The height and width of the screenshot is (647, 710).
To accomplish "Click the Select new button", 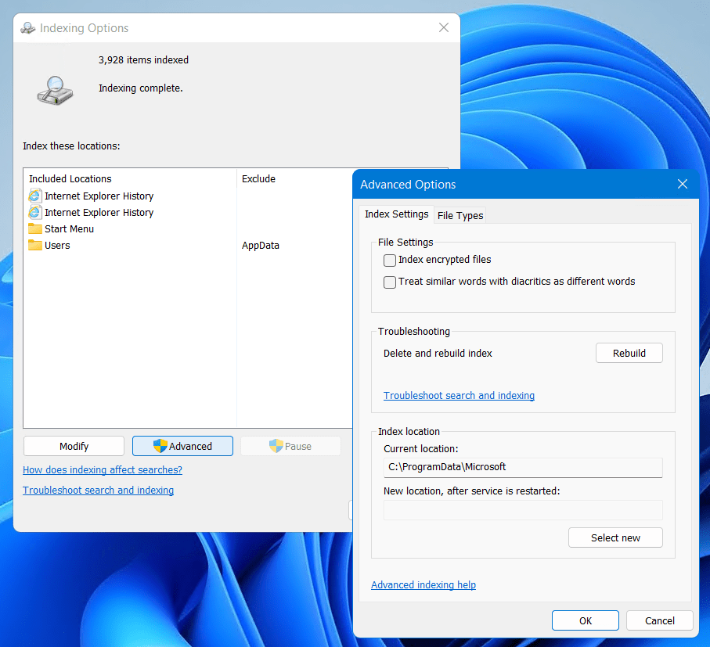I will click(615, 537).
